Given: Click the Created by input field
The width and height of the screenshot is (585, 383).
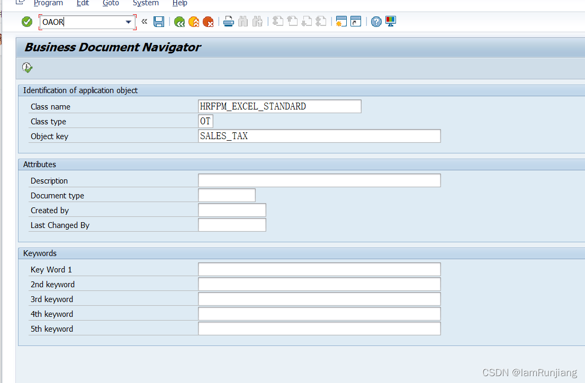Looking at the screenshot, I should pyautogui.click(x=232, y=210).
